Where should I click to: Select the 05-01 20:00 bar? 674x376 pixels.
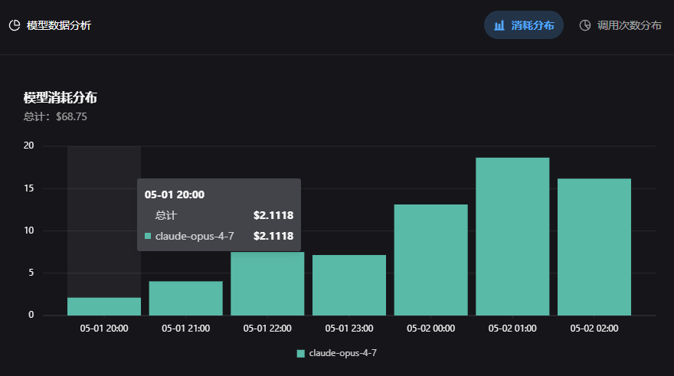(x=104, y=306)
